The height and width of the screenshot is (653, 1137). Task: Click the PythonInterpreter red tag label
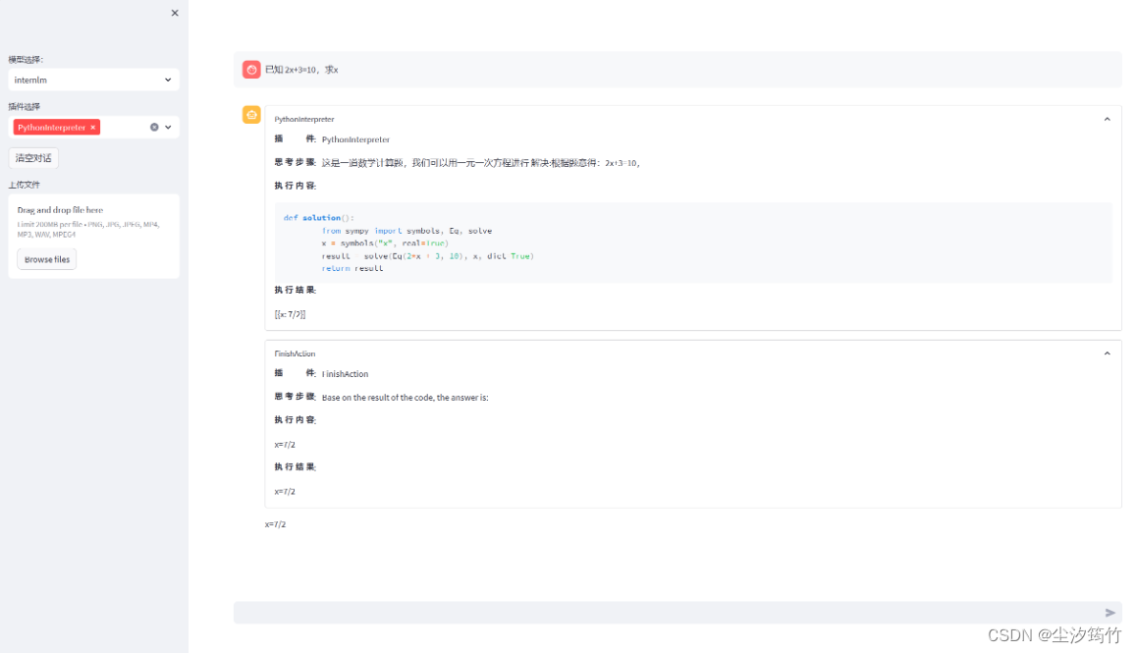pos(51,128)
